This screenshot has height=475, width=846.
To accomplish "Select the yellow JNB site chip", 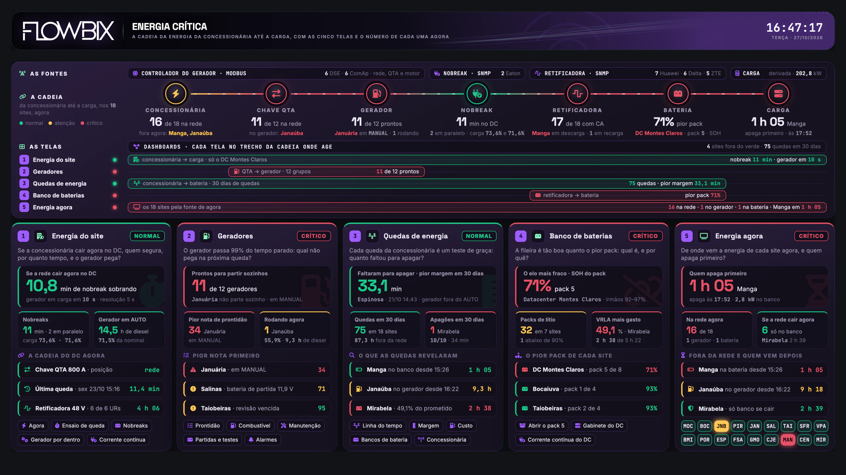I will [721, 426].
